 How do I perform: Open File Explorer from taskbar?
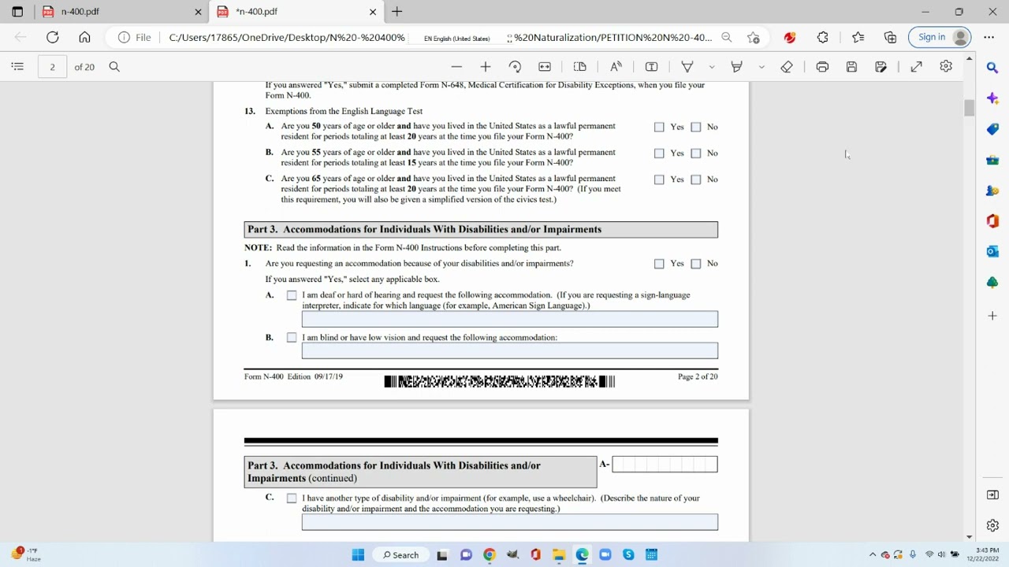pyautogui.click(x=558, y=554)
